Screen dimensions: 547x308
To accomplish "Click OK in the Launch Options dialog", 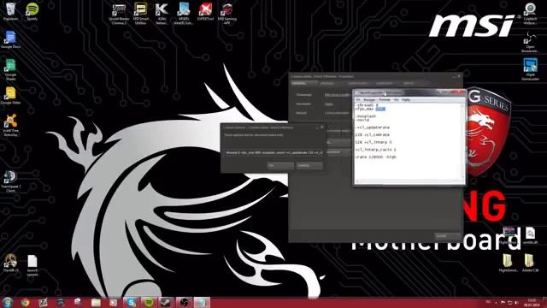I will coord(280,165).
